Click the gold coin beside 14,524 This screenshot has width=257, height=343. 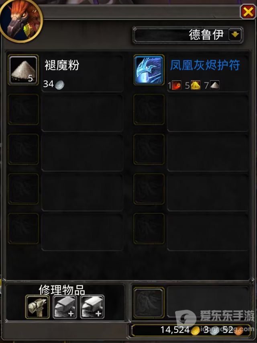196,330
